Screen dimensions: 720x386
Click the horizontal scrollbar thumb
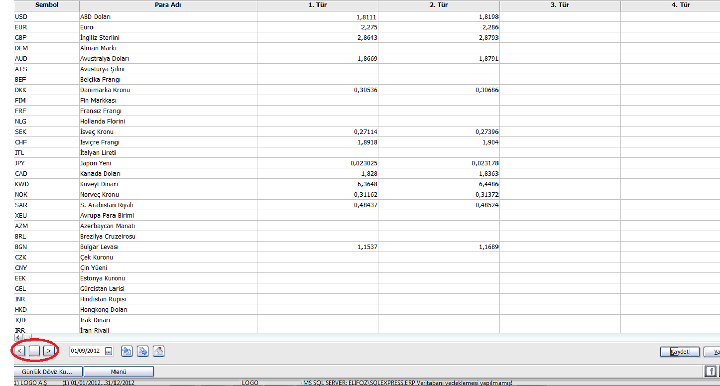27,337
